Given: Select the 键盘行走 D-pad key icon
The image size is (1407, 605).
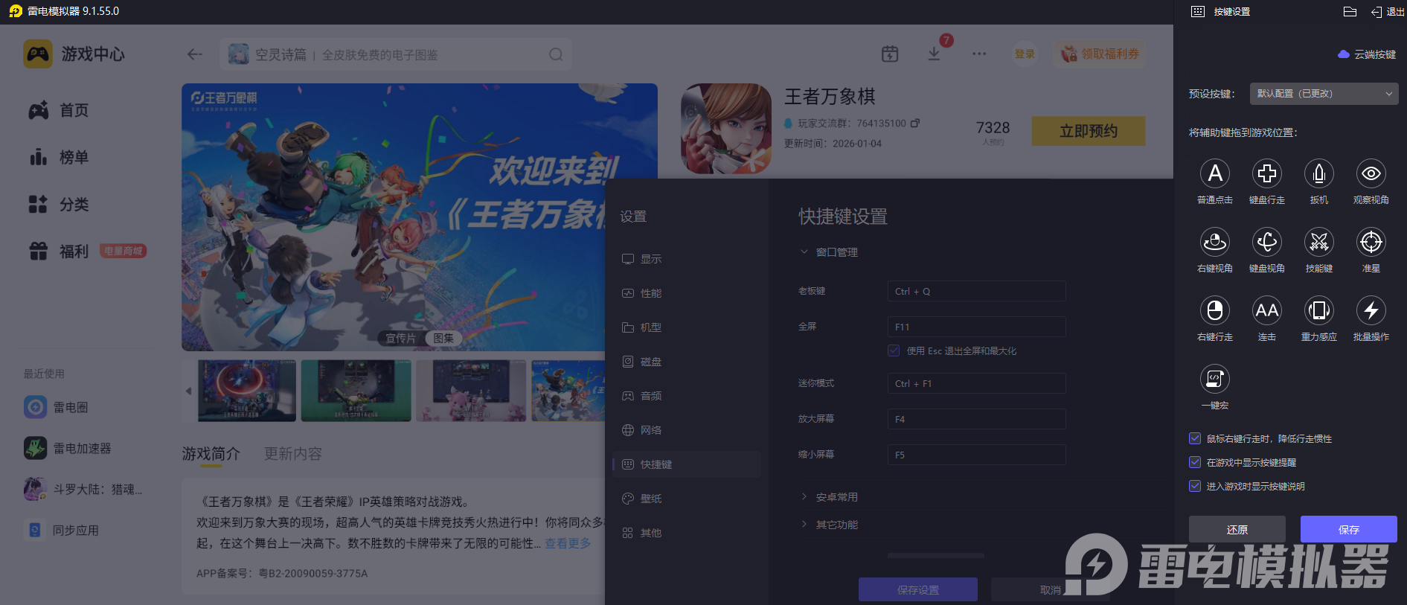Looking at the screenshot, I should pyautogui.click(x=1267, y=173).
